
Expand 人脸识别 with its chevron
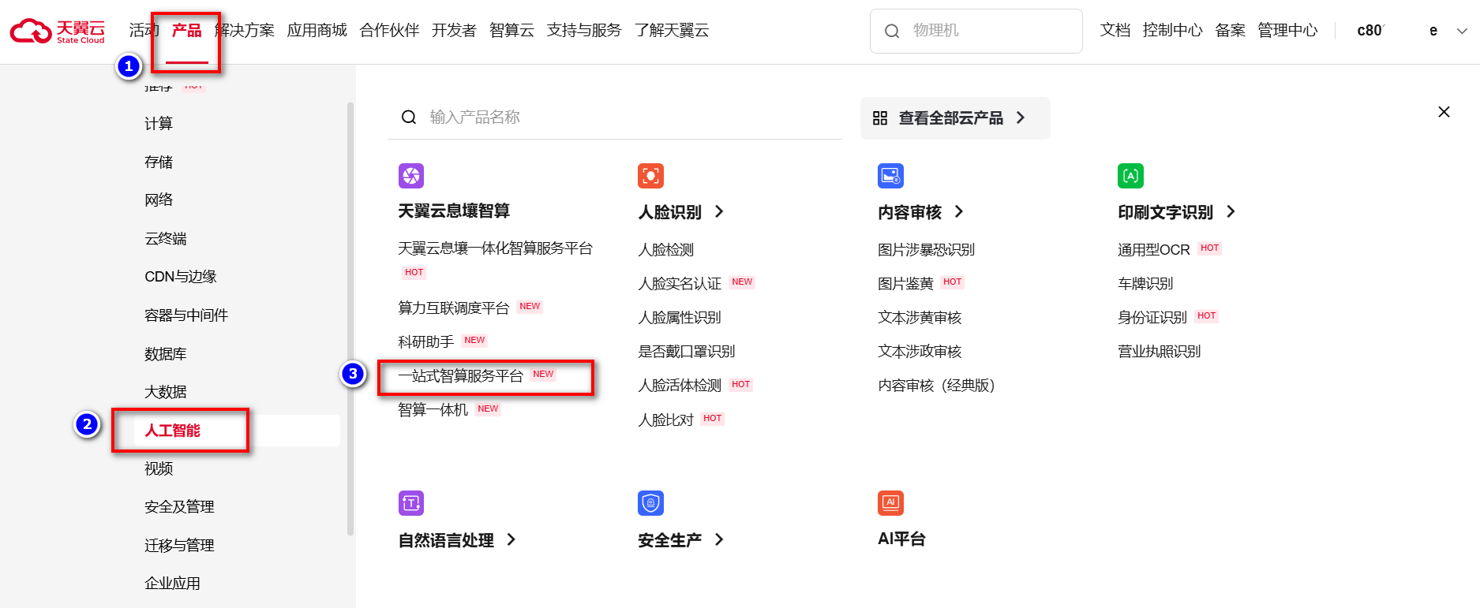[719, 211]
